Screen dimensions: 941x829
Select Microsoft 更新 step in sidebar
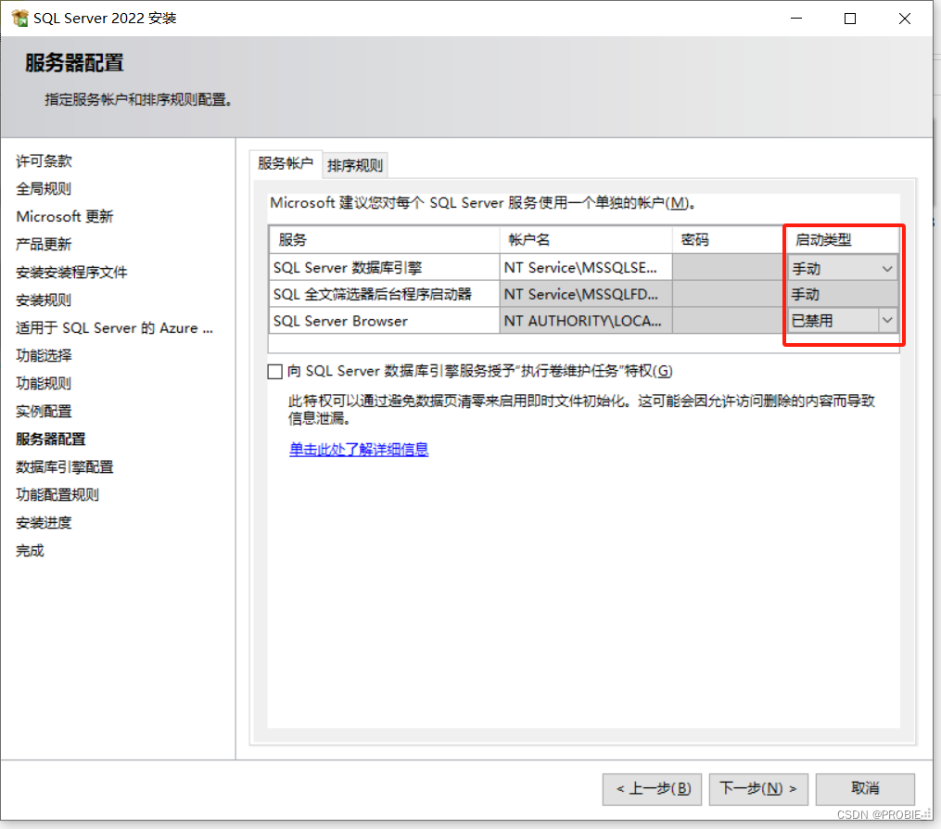point(65,216)
